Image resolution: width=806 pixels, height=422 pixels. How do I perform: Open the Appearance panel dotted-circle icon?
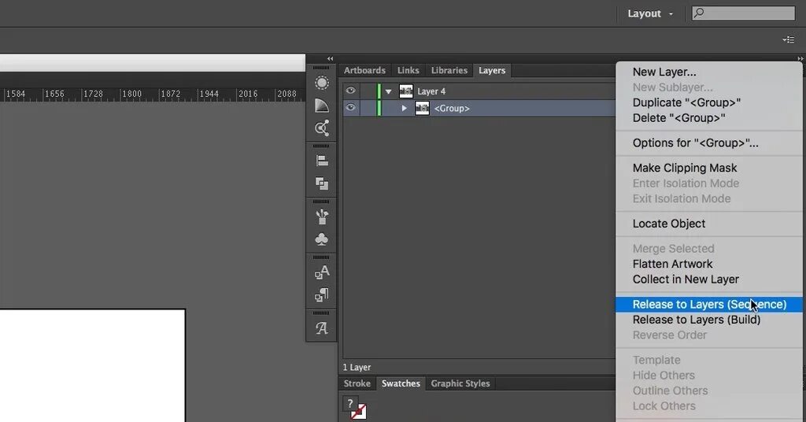(322, 83)
